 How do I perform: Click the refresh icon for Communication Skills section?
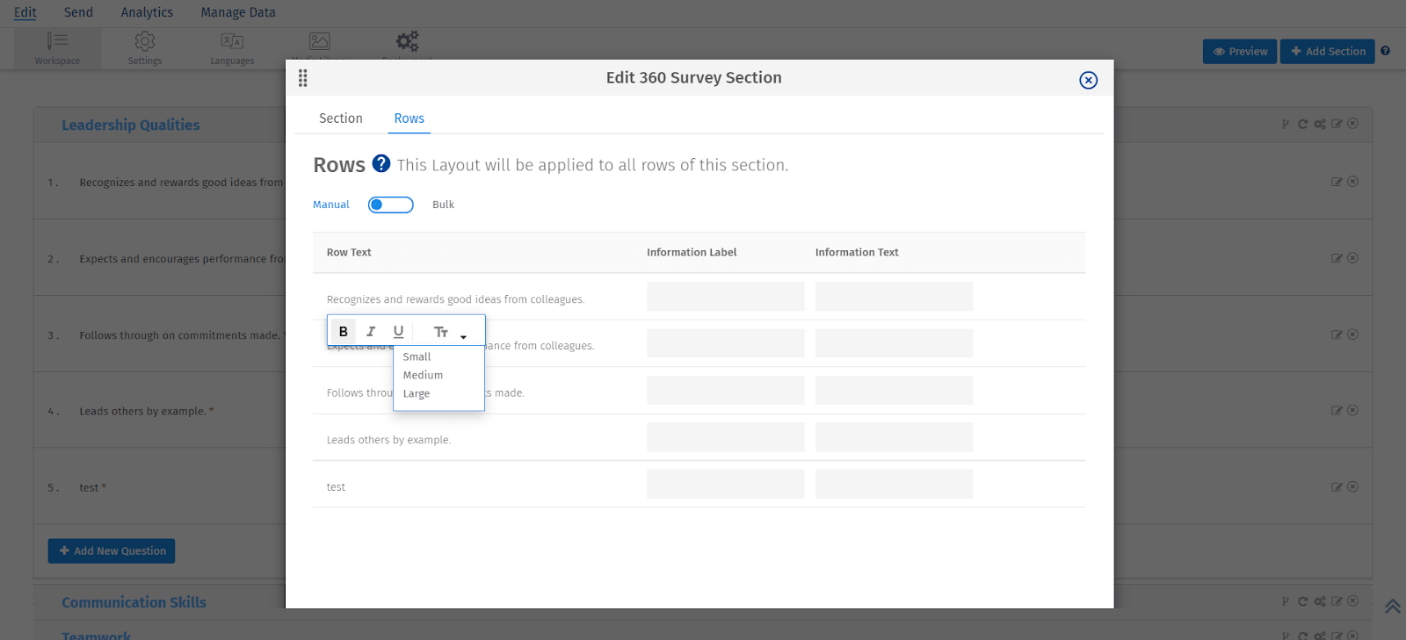tap(1303, 601)
